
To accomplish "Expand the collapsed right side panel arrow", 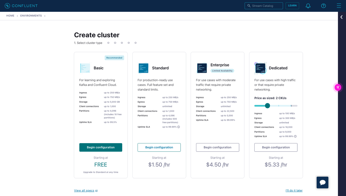I will pyautogui.click(x=342, y=17).
